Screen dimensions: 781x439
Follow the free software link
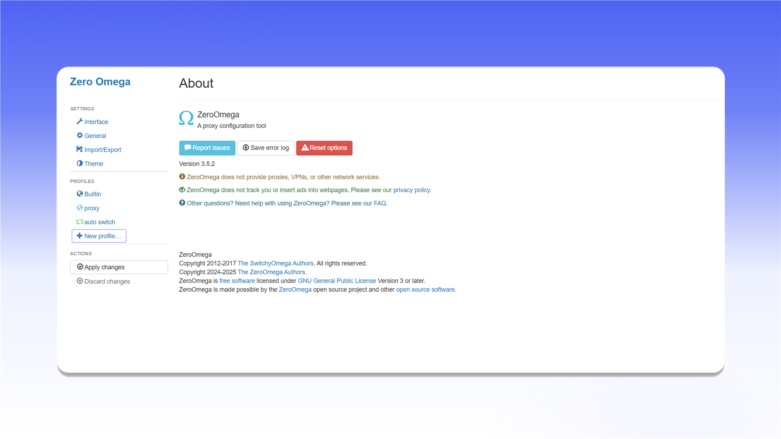point(237,281)
